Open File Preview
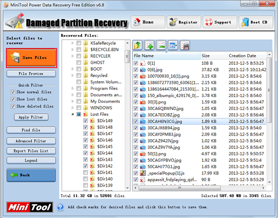Image resolution: width=278 pixels, height=218 pixels. pos(31,74)
